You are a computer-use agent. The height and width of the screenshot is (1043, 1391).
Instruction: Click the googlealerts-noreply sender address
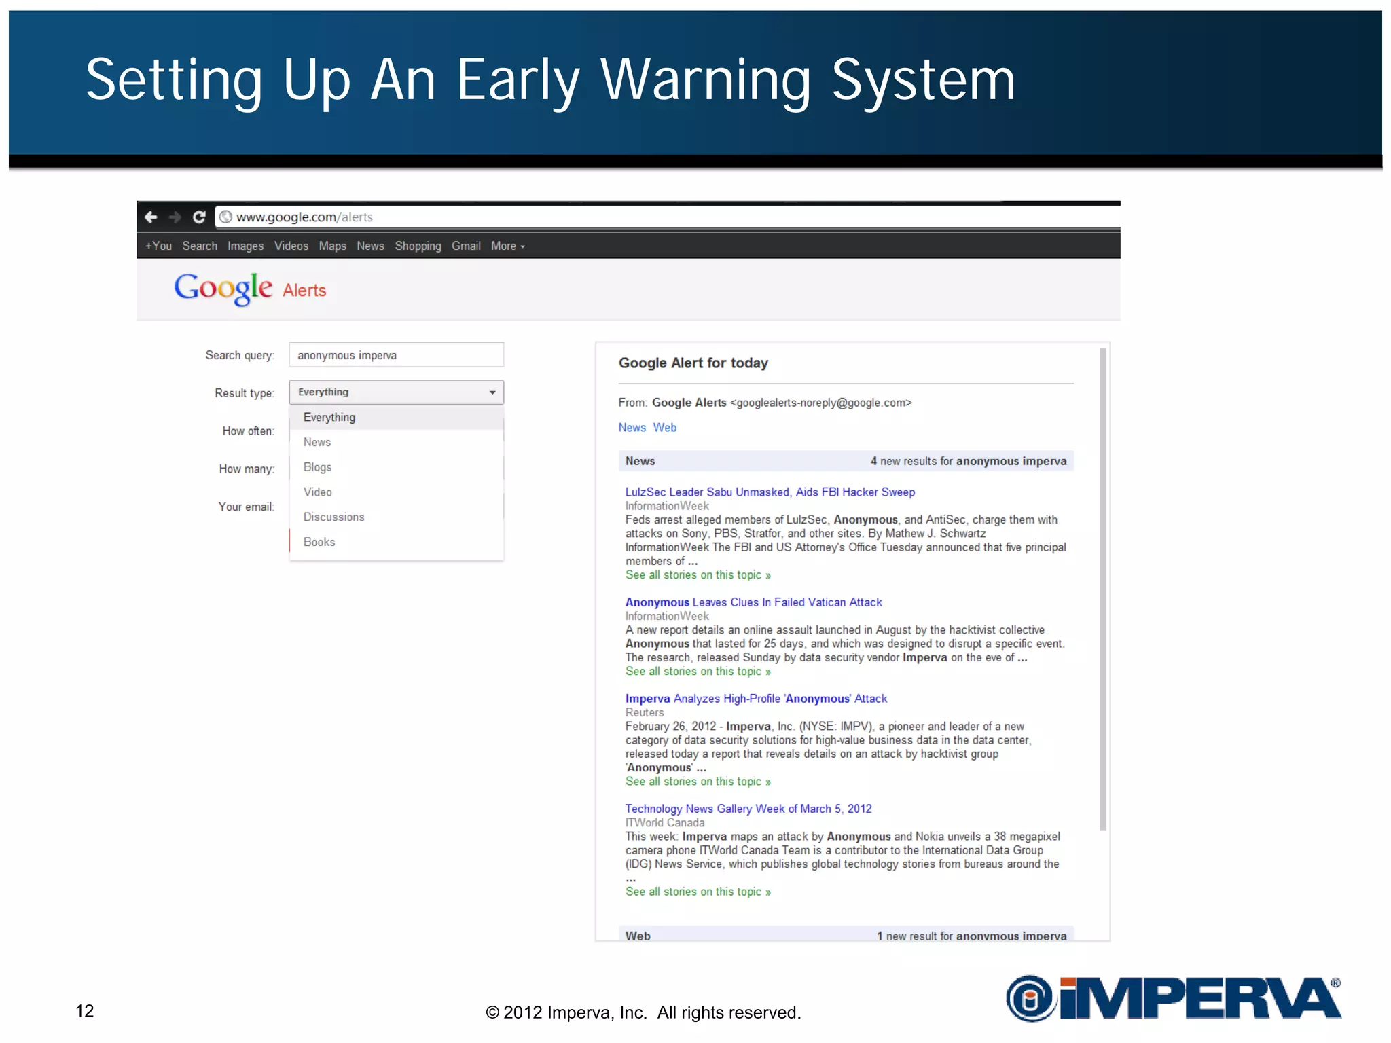tap(820, 403)
